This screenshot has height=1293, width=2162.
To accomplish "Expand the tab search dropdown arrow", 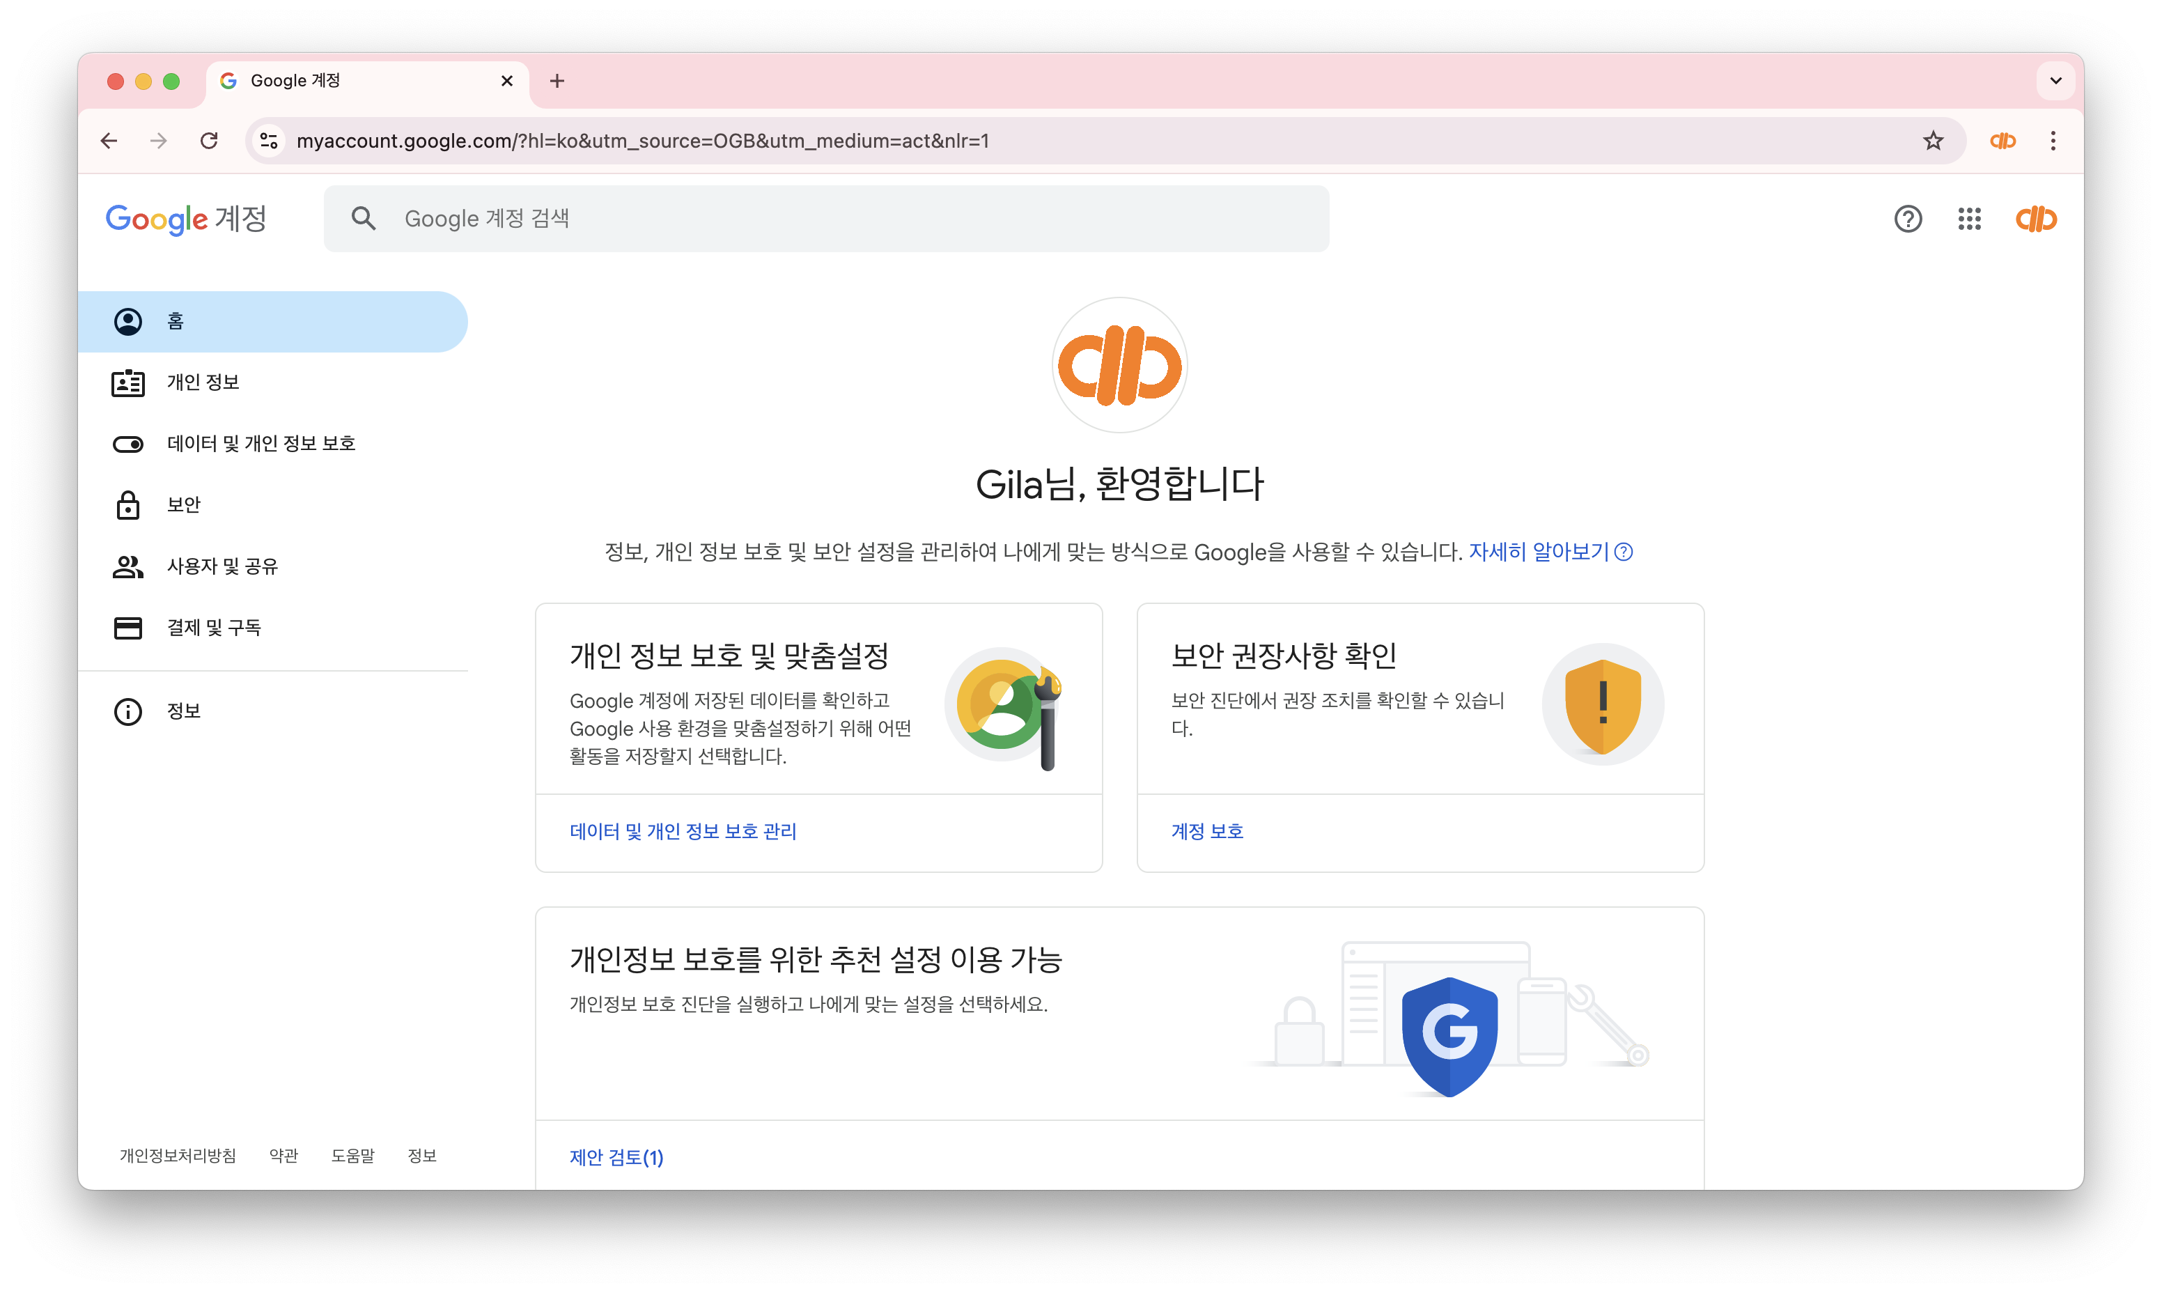I will (x=2055, y=81).
